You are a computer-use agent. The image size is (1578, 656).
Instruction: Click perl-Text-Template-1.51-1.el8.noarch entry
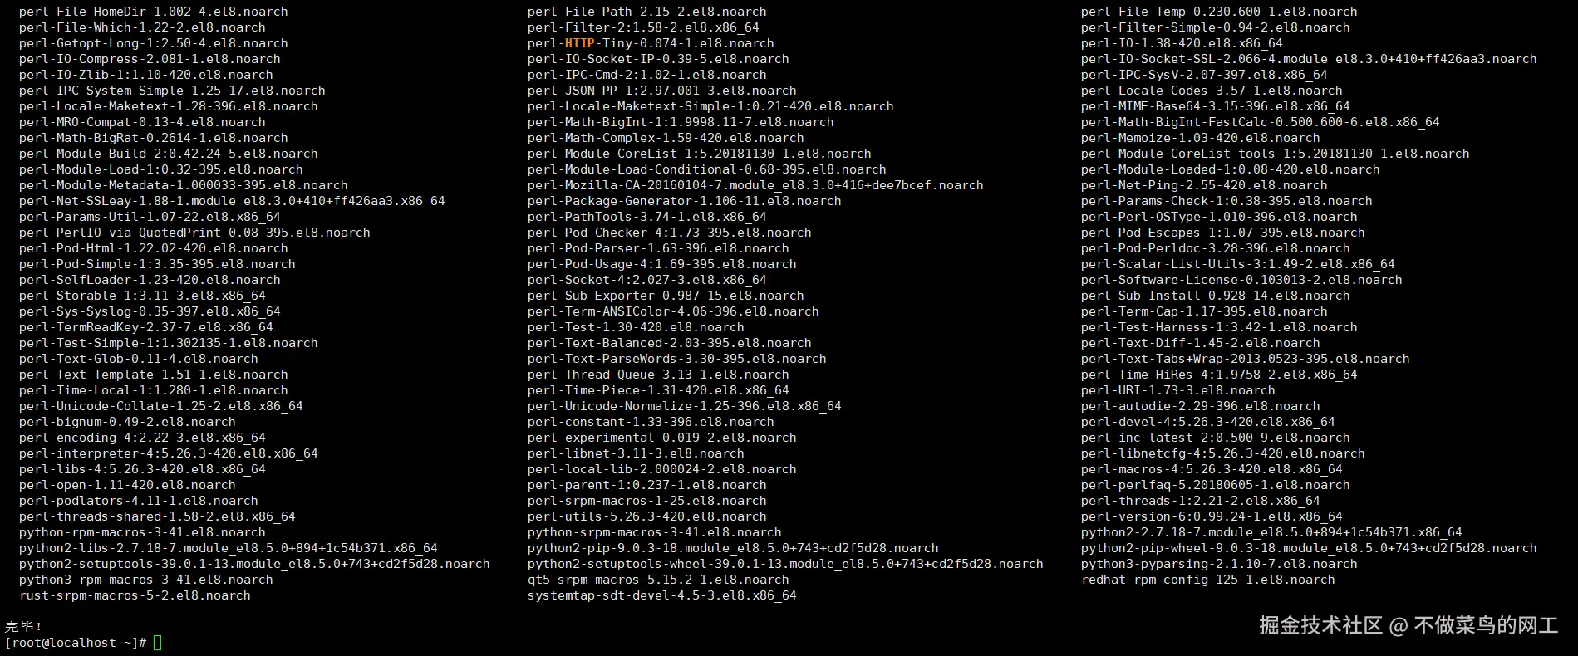(x=154, y=375)
